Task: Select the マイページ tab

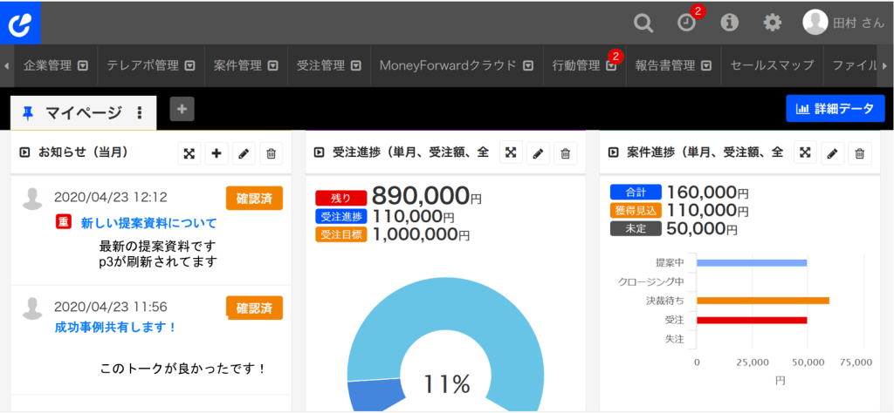Action: click(x=82, y=112)
